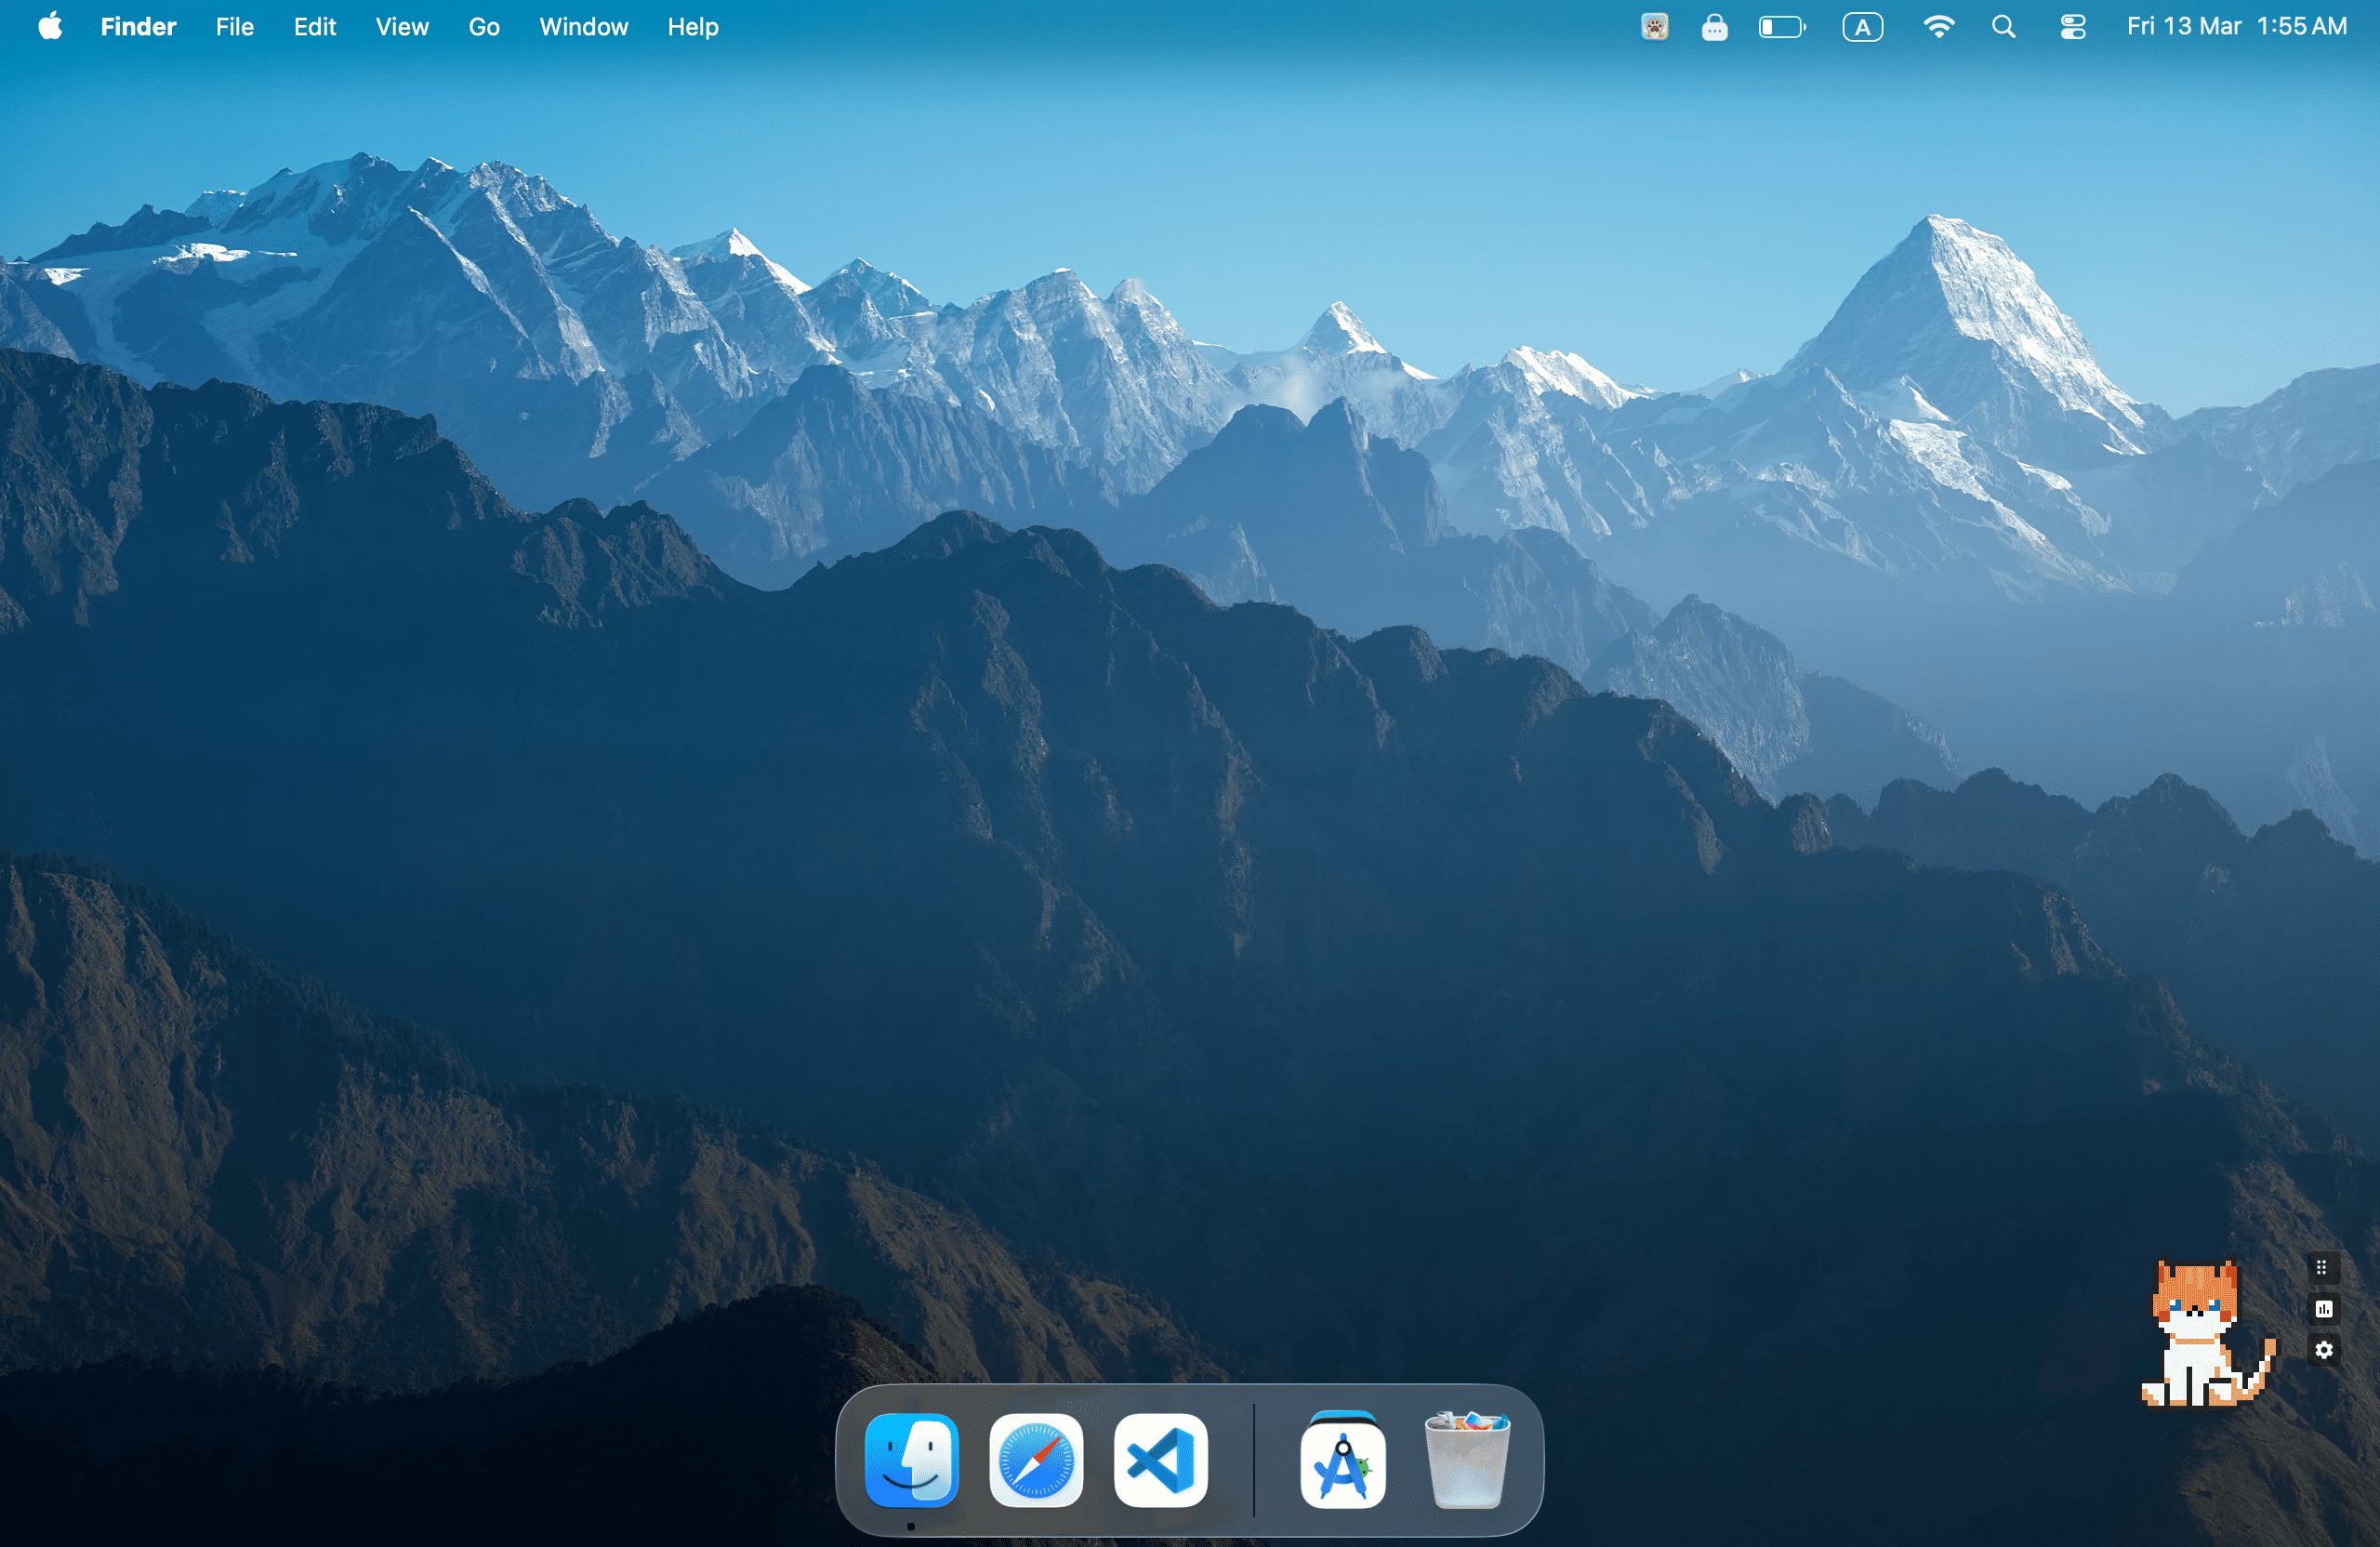Open desktop pet settings gear
The image size is (2380, 1547).
2324,1350
